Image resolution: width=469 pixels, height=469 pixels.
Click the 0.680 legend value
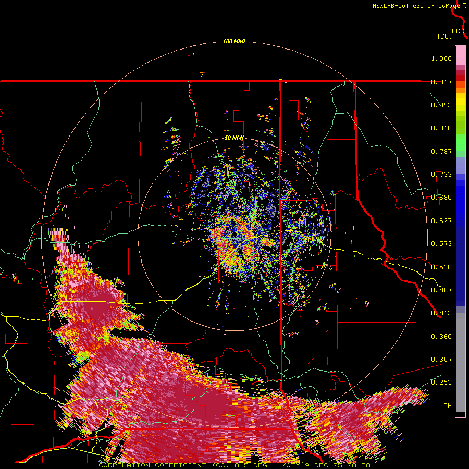pyautogui.click(x=441, y=198)
